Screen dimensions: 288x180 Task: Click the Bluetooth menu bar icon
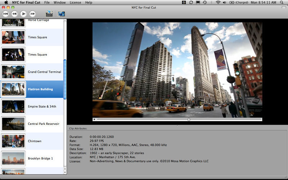click(x=211, y=3)
